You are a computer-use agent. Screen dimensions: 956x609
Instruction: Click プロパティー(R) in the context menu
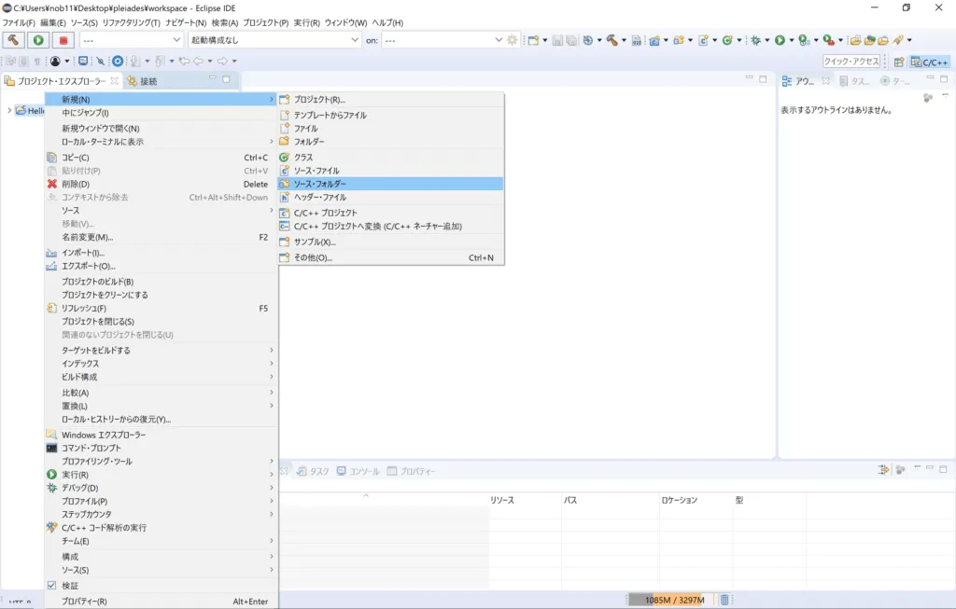pyautogui.click(x=161, y=602)
